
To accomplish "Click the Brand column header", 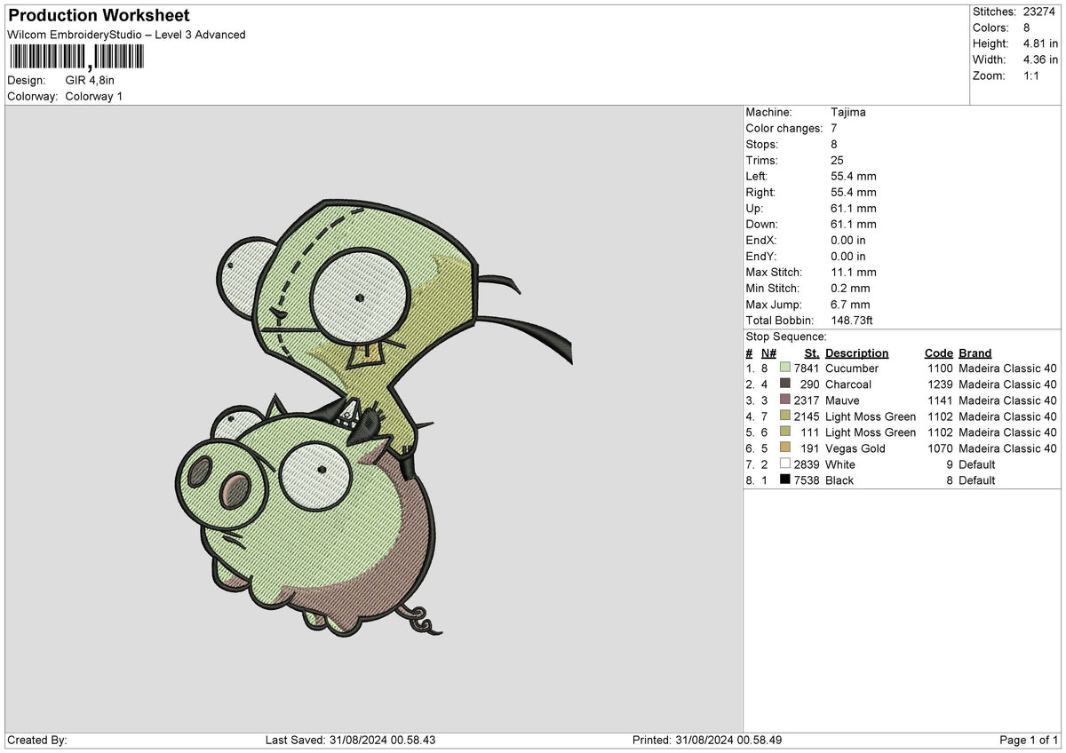I will tap(975, 353).
